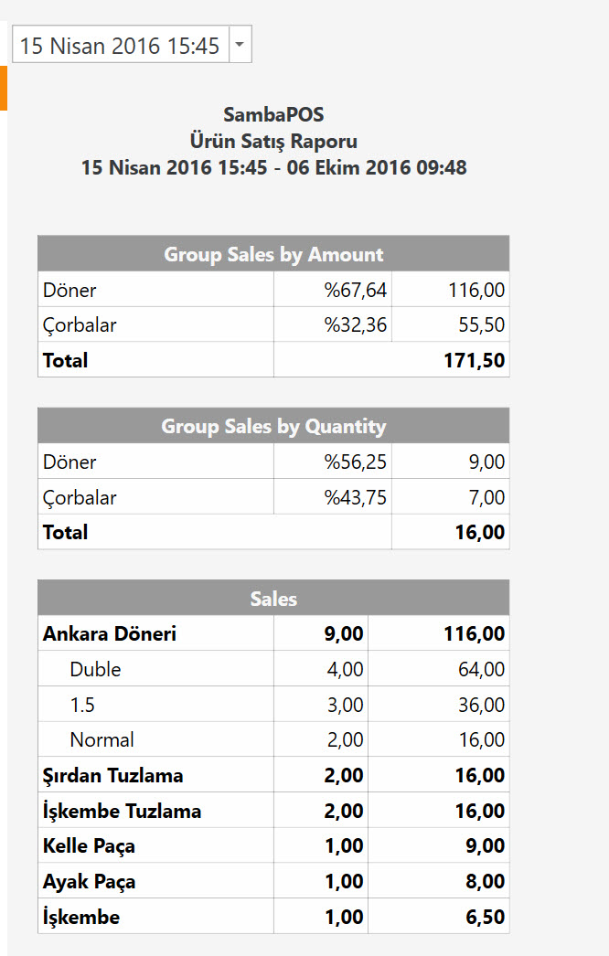Image resolution: width=609 pixels, height=956 pixels.
Task: Select the 171,50 total amount
Action: (x=467, y=360)
